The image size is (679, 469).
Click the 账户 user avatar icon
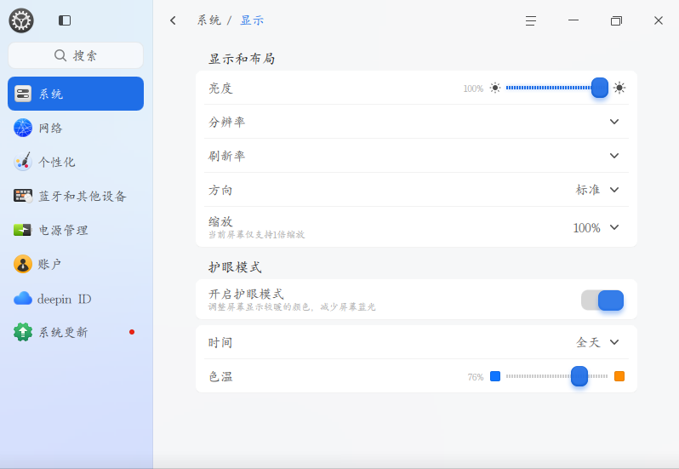23,264
